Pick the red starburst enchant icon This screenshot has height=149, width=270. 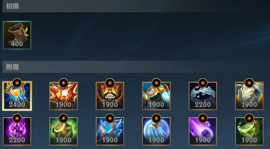click(64, 96)
